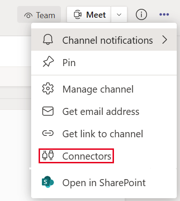Click the More options ellipsis icon
Viewport: 180px width, 201px height.
[x=164, y=14]
